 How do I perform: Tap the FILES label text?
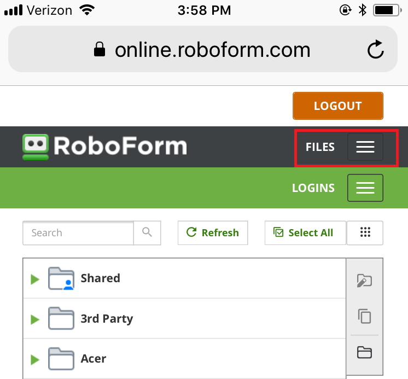(320, 147)
